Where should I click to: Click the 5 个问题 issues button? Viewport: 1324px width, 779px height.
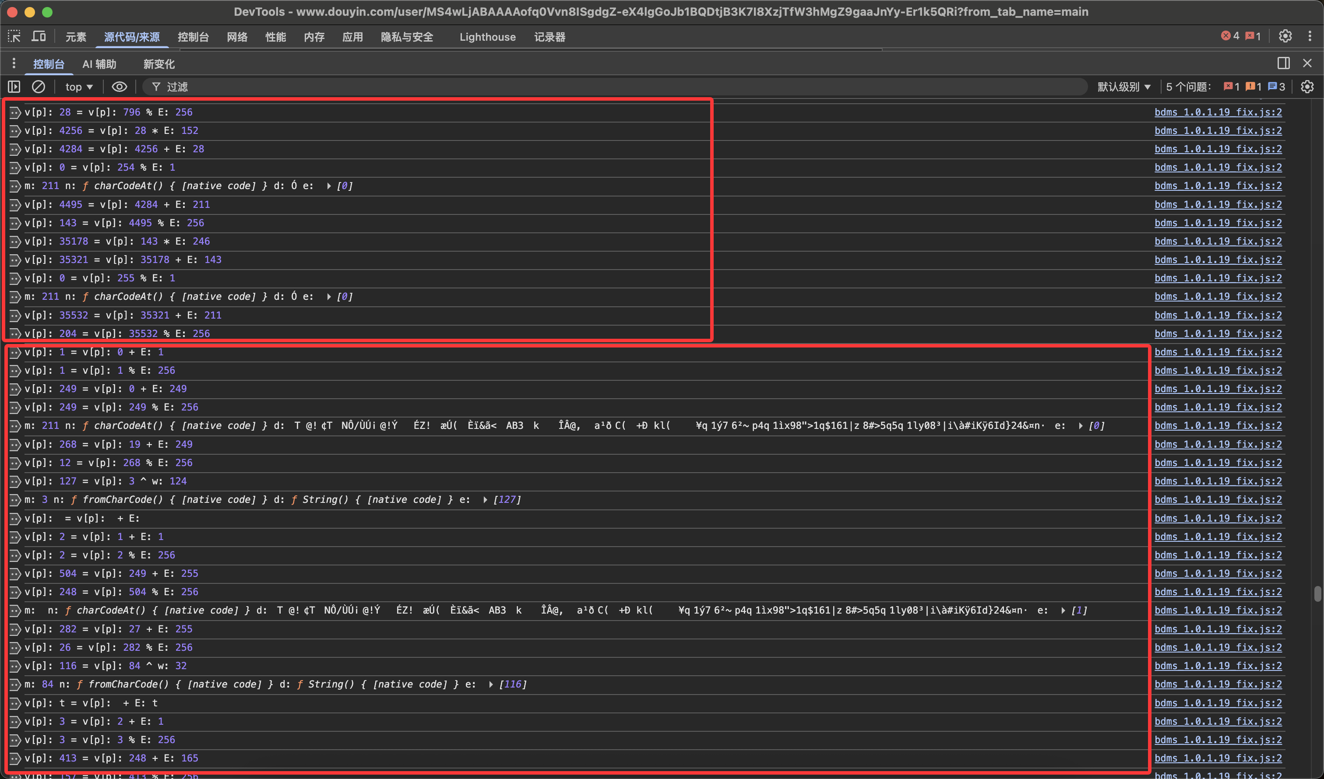tap(1188, 87)
